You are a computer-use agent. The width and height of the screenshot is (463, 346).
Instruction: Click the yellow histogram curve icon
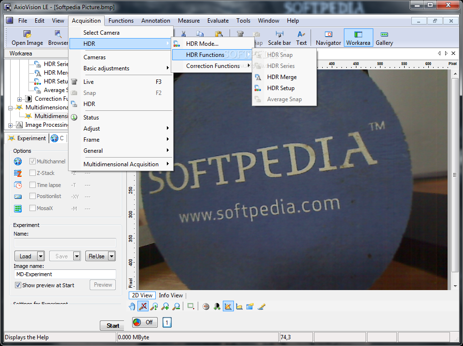point(239,306)
